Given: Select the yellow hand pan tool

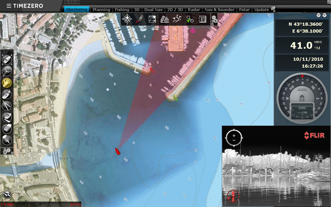Looking at the screenshot, I should click(x=7, y=83).
